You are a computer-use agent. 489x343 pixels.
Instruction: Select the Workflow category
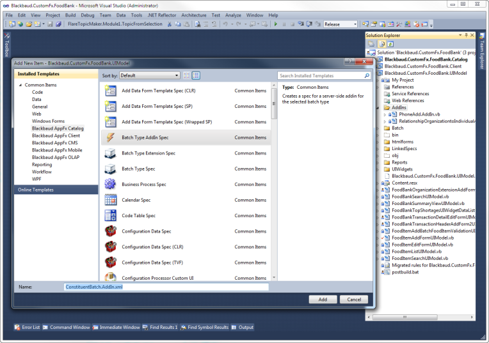coord(42,171)
